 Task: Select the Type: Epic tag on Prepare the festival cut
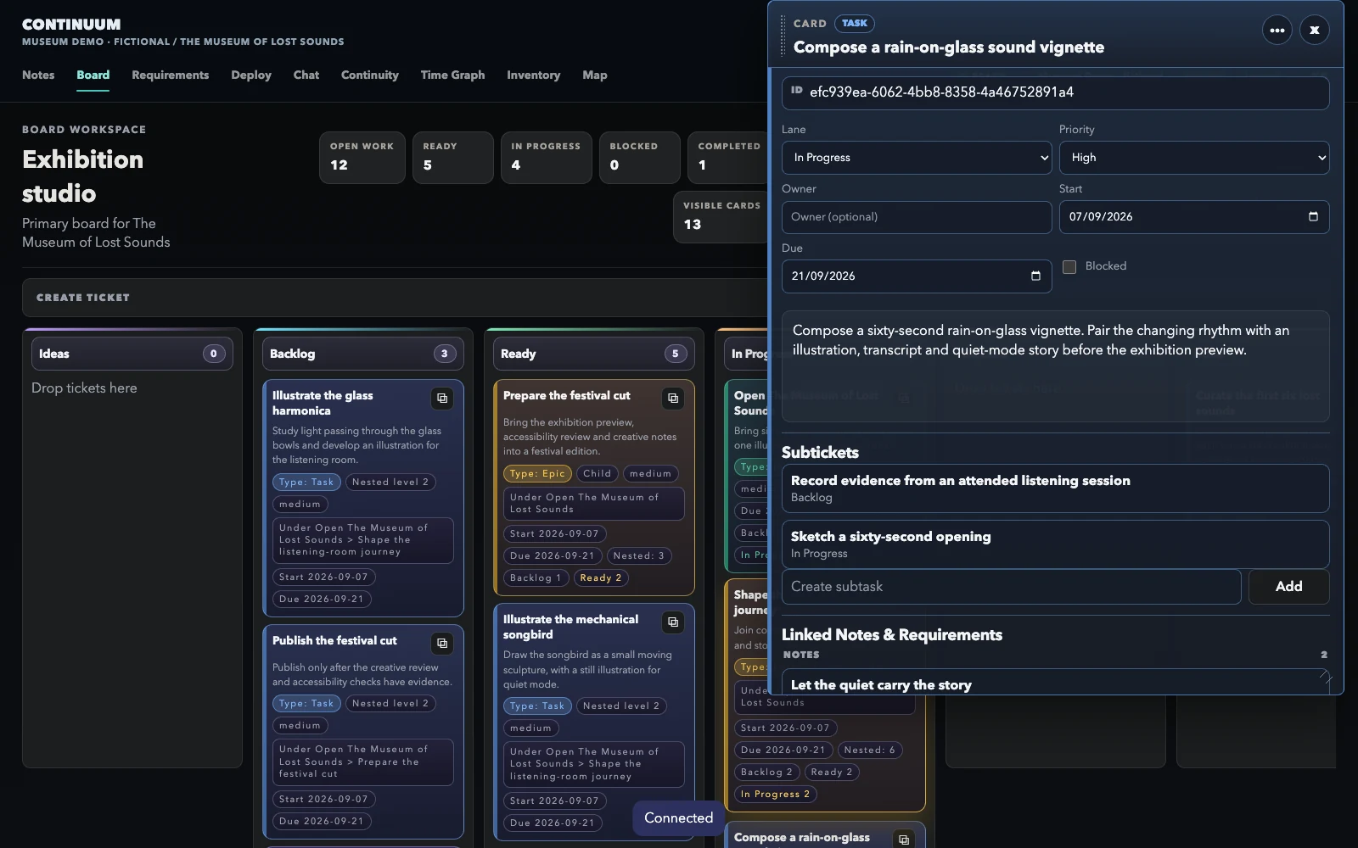click(x=537, y=474)
